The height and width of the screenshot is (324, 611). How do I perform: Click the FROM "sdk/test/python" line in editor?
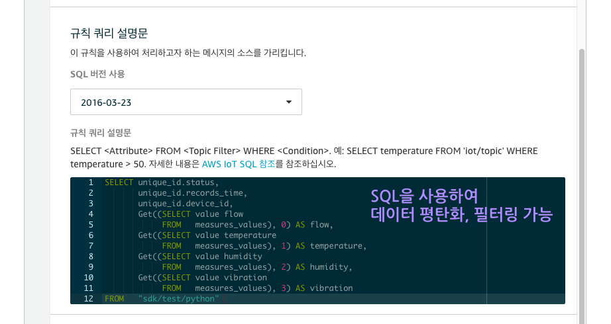[162, 299]
